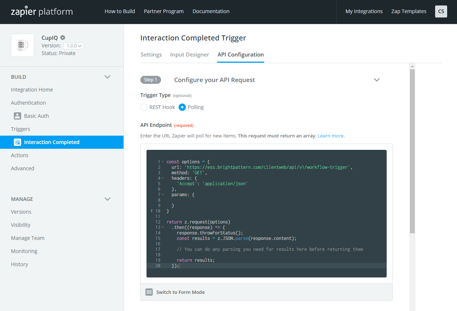Open Advanced in sidebar
The height and width of the screenshot is (311, 457).
tap(23, 168)
